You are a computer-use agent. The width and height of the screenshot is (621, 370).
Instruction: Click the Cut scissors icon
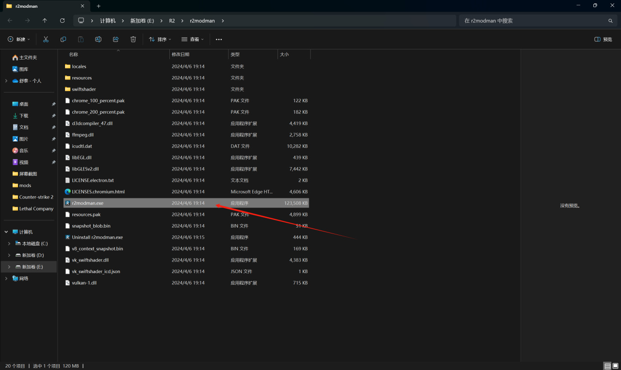(46, 39)
